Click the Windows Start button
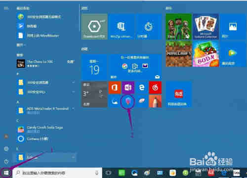 (x=6, y=173)
